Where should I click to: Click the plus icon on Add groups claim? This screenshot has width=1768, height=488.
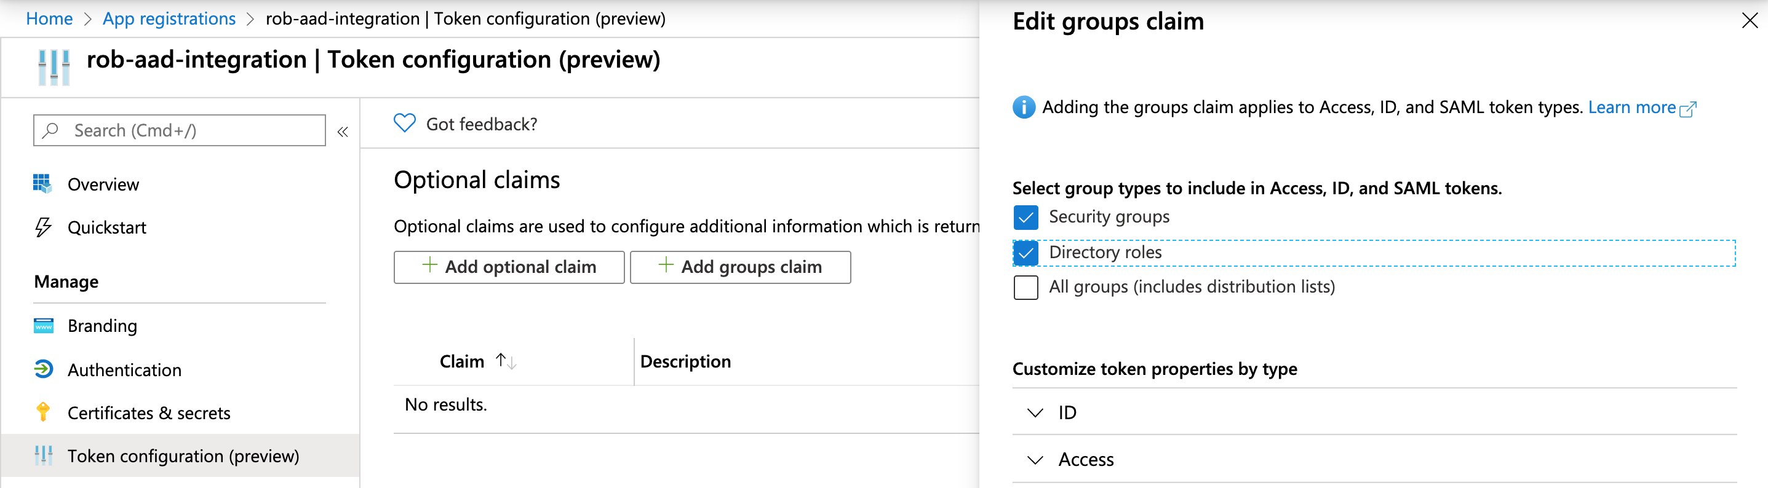click(666, 266)
